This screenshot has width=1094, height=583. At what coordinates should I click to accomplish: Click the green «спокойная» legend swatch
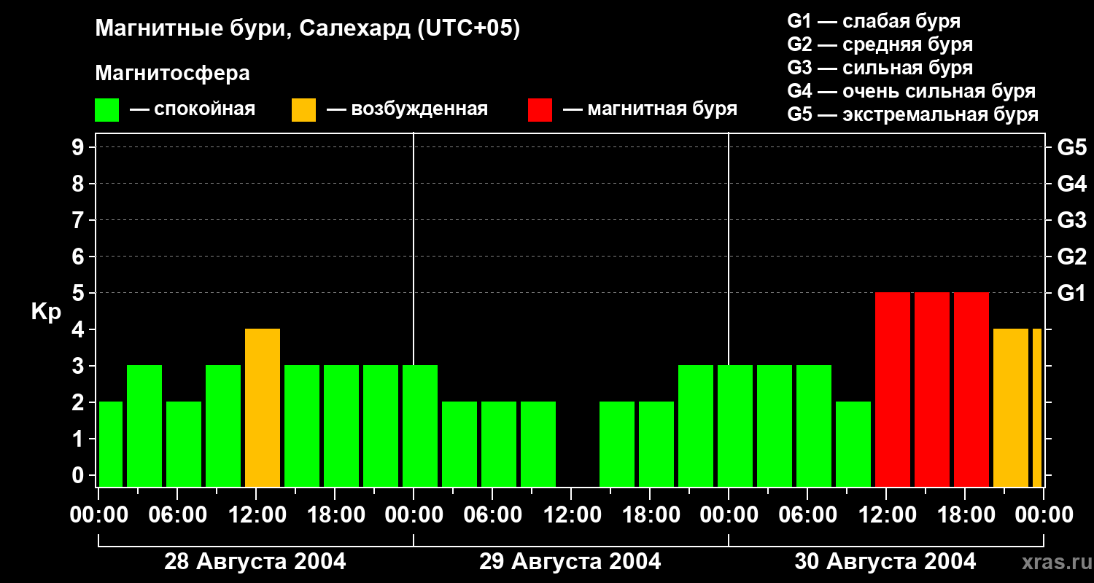(x=106, y=110)
